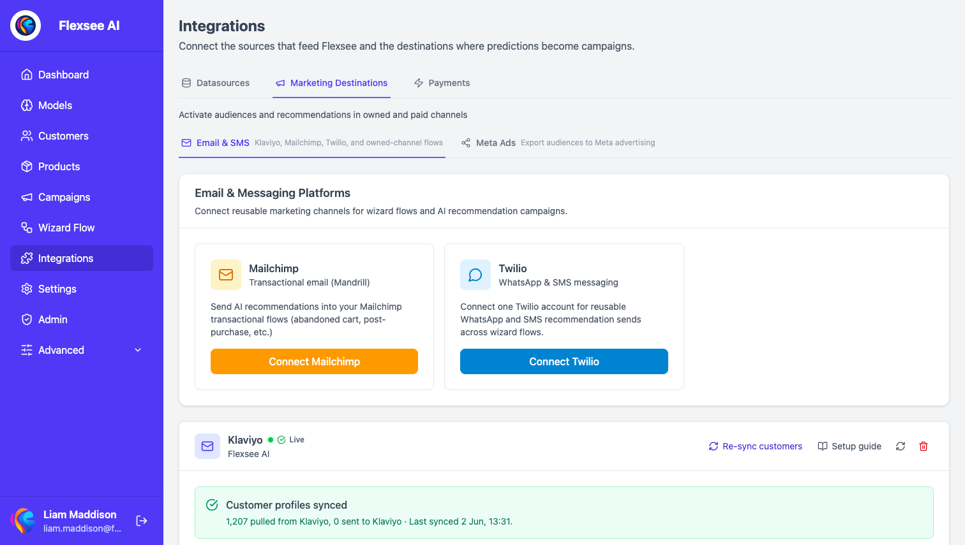The width and height of the screenshot is (965, 545).
Task: Select Wizard Flow in sidebar
Action: pos(82,228)
